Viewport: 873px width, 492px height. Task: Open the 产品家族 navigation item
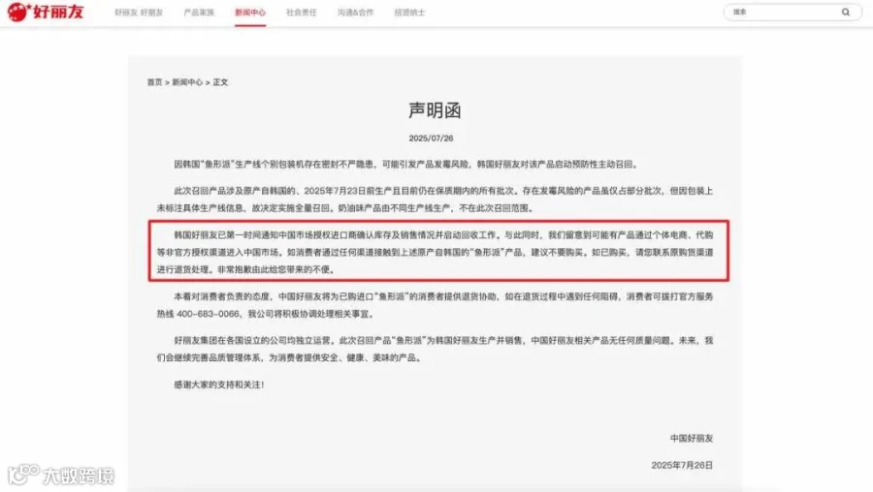coord(199,13)
